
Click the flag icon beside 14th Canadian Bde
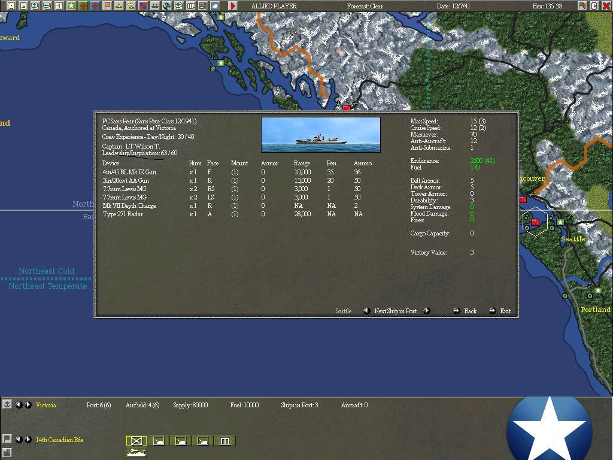pyautogui.click(x=7, y=439)
